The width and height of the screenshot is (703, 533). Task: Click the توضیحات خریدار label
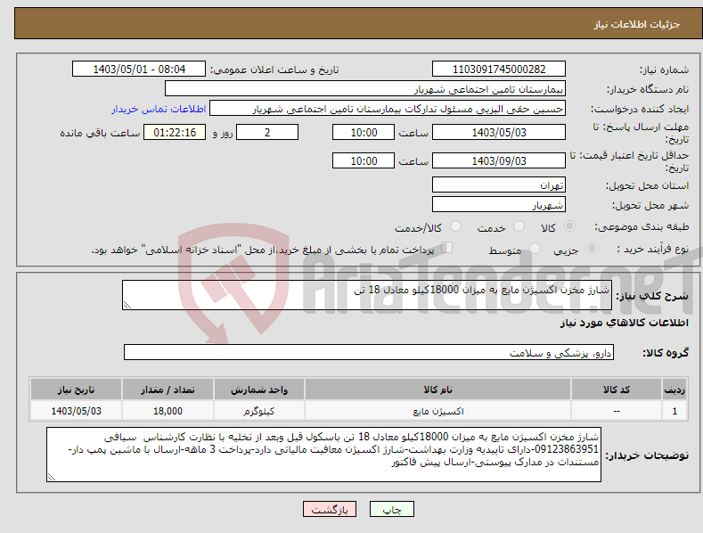click(x=647, y=455)
